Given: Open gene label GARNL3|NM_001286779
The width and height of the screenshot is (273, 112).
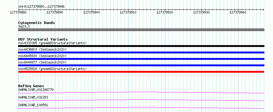Looking at the screenshot, I should pyautogui.click(x=36, y=90).
